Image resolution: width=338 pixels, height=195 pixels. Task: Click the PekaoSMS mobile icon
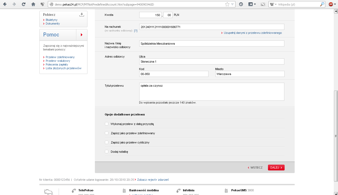point(226,191)
